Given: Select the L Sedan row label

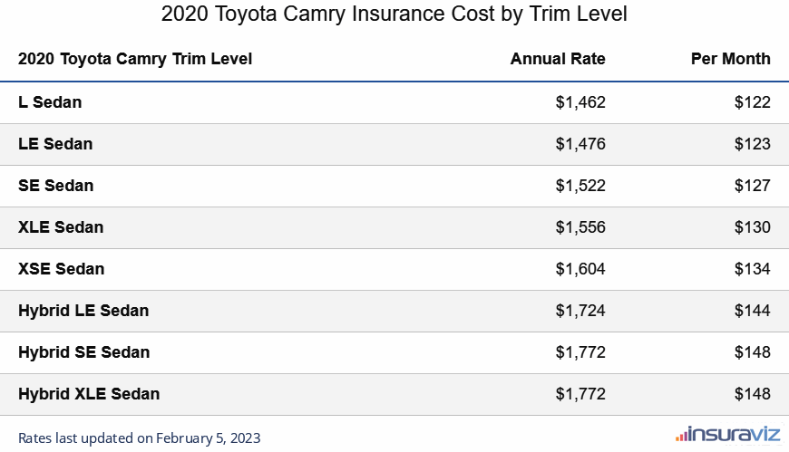Looking at the screenshot, I should tap(50, 102).
